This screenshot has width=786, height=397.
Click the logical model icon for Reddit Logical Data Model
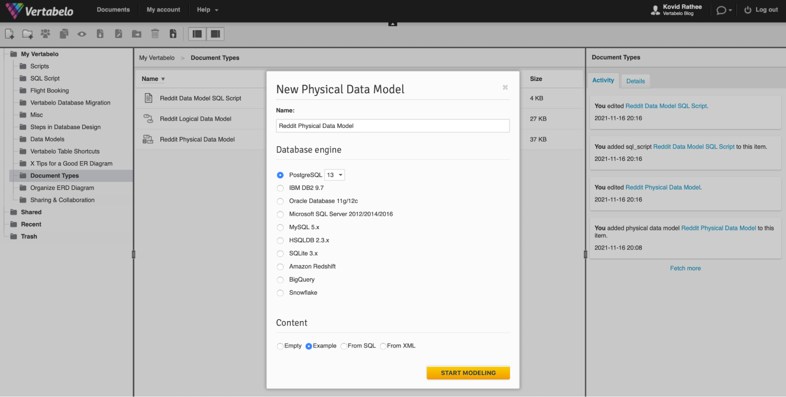[x=148, y=119]
